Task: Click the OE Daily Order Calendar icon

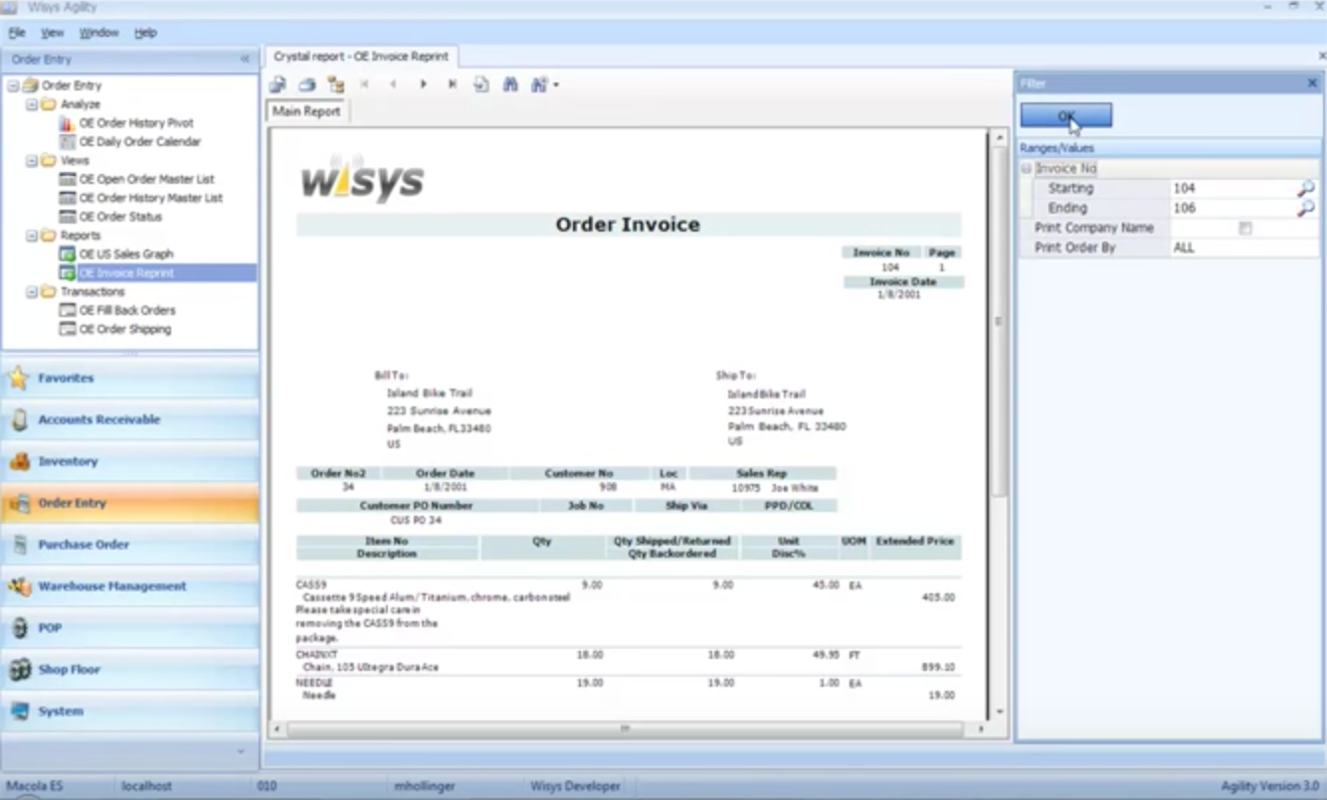Action: pyautogui.click(x=67, y=142)
